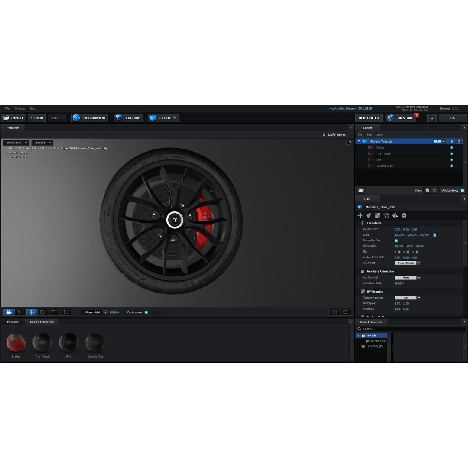Open the Transform settings icon in Edit panel

360,215
